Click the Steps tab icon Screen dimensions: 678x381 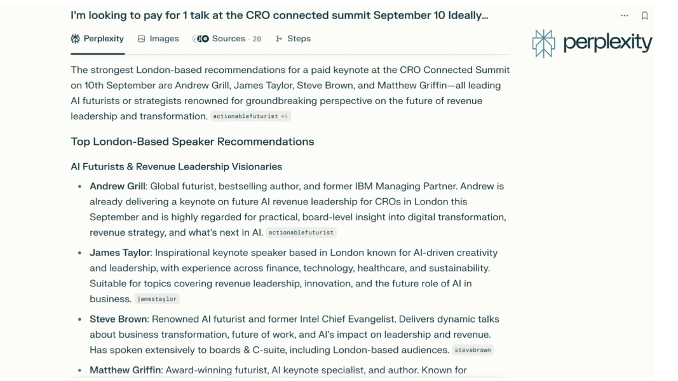point(279,39)
